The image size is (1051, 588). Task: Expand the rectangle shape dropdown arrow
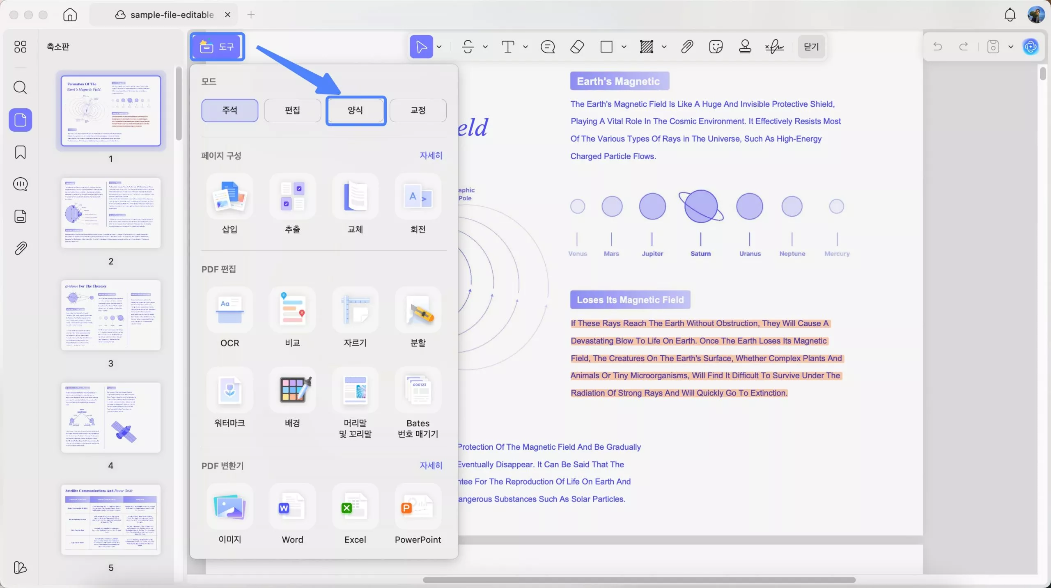tap(624, 47)
